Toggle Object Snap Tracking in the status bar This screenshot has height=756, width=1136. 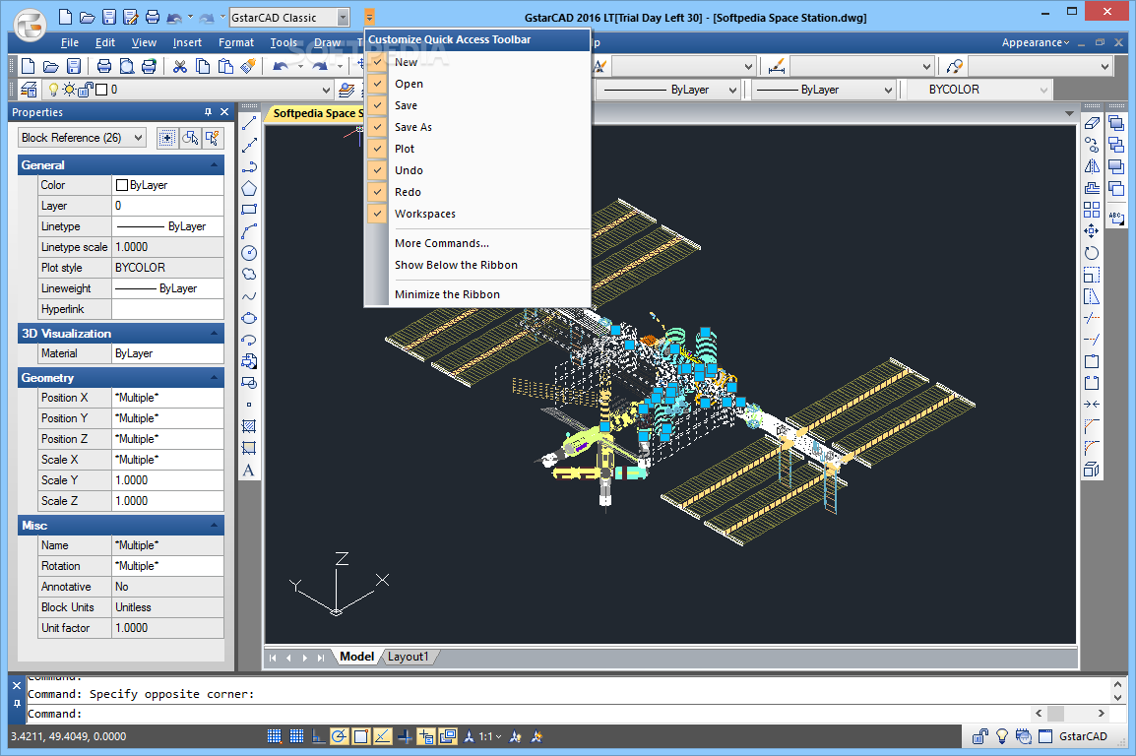coord(383,736)
